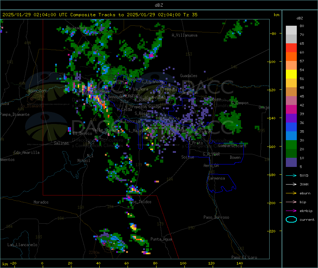Click the magenta eb+bip arrow symbol

[x=291, y=211]
